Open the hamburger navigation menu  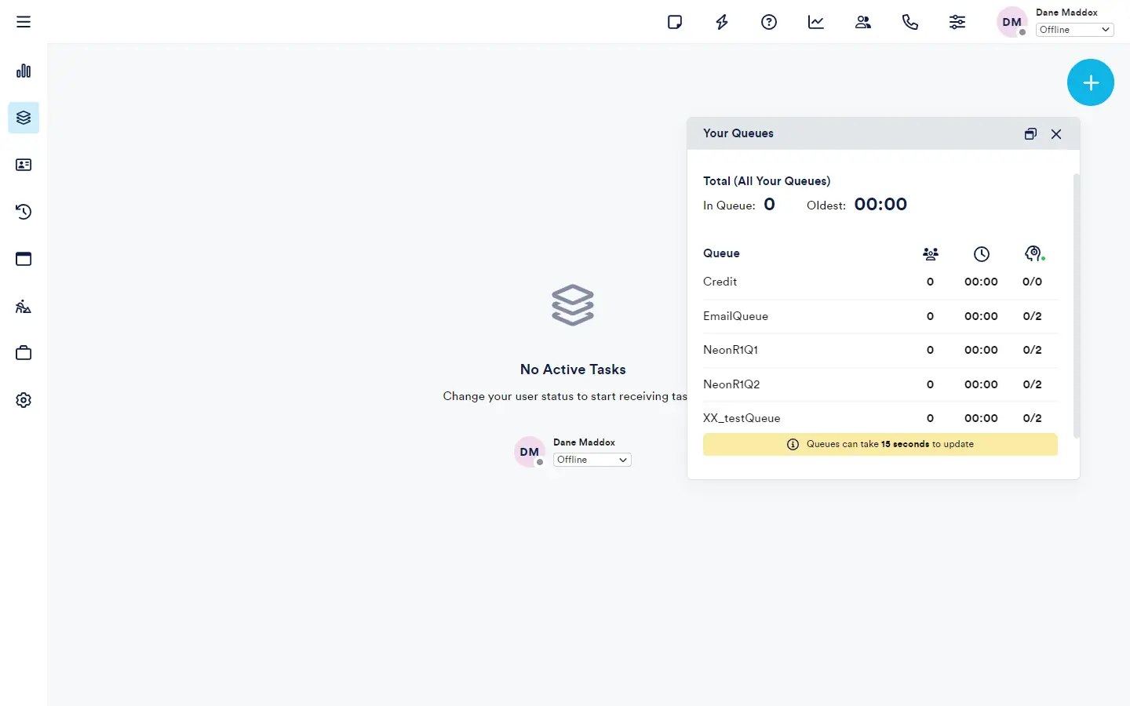click(24, 22)
